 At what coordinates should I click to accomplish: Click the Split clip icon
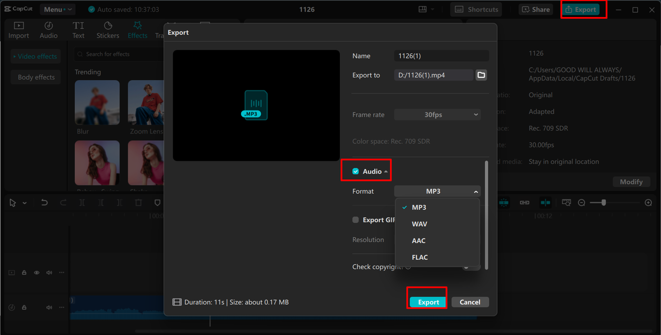(82, 203)
